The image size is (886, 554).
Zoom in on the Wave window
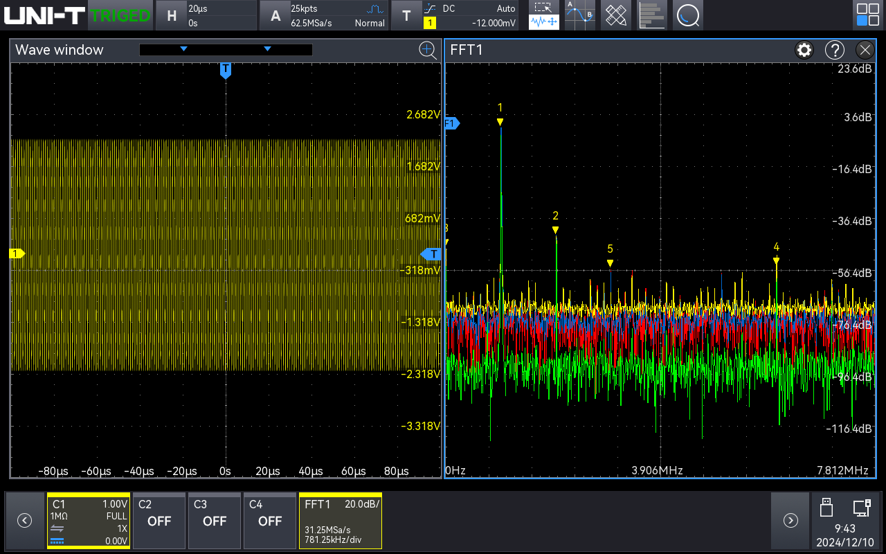(x=428, y=50)
